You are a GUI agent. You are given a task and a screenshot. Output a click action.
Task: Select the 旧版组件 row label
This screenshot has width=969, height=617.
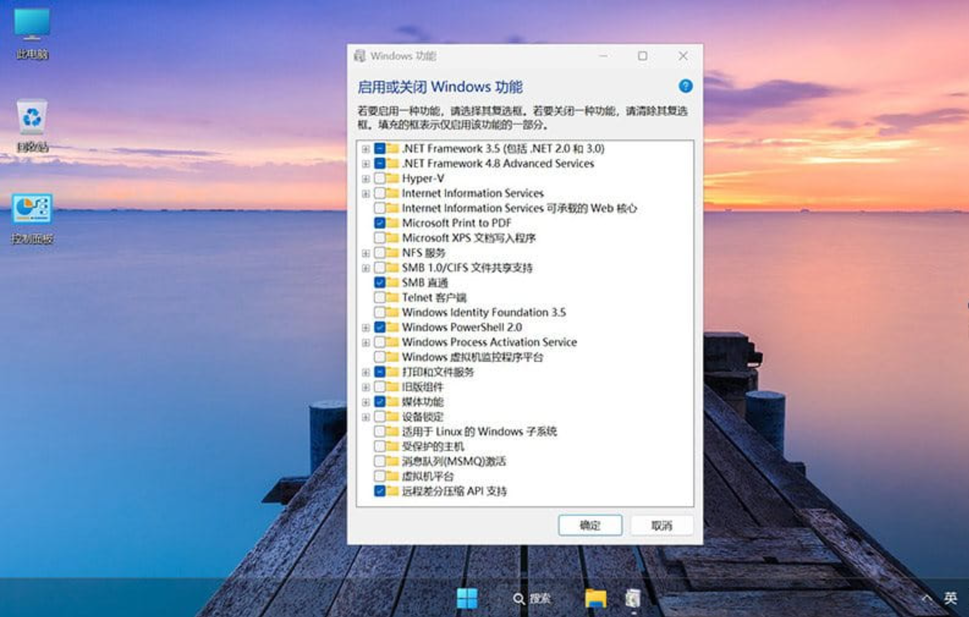(423, 387)
